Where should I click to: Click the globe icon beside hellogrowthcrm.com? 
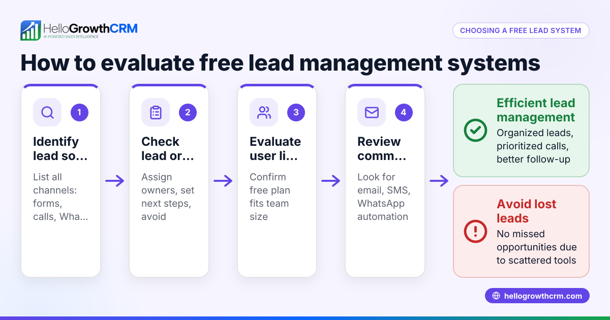coord(496,296)
